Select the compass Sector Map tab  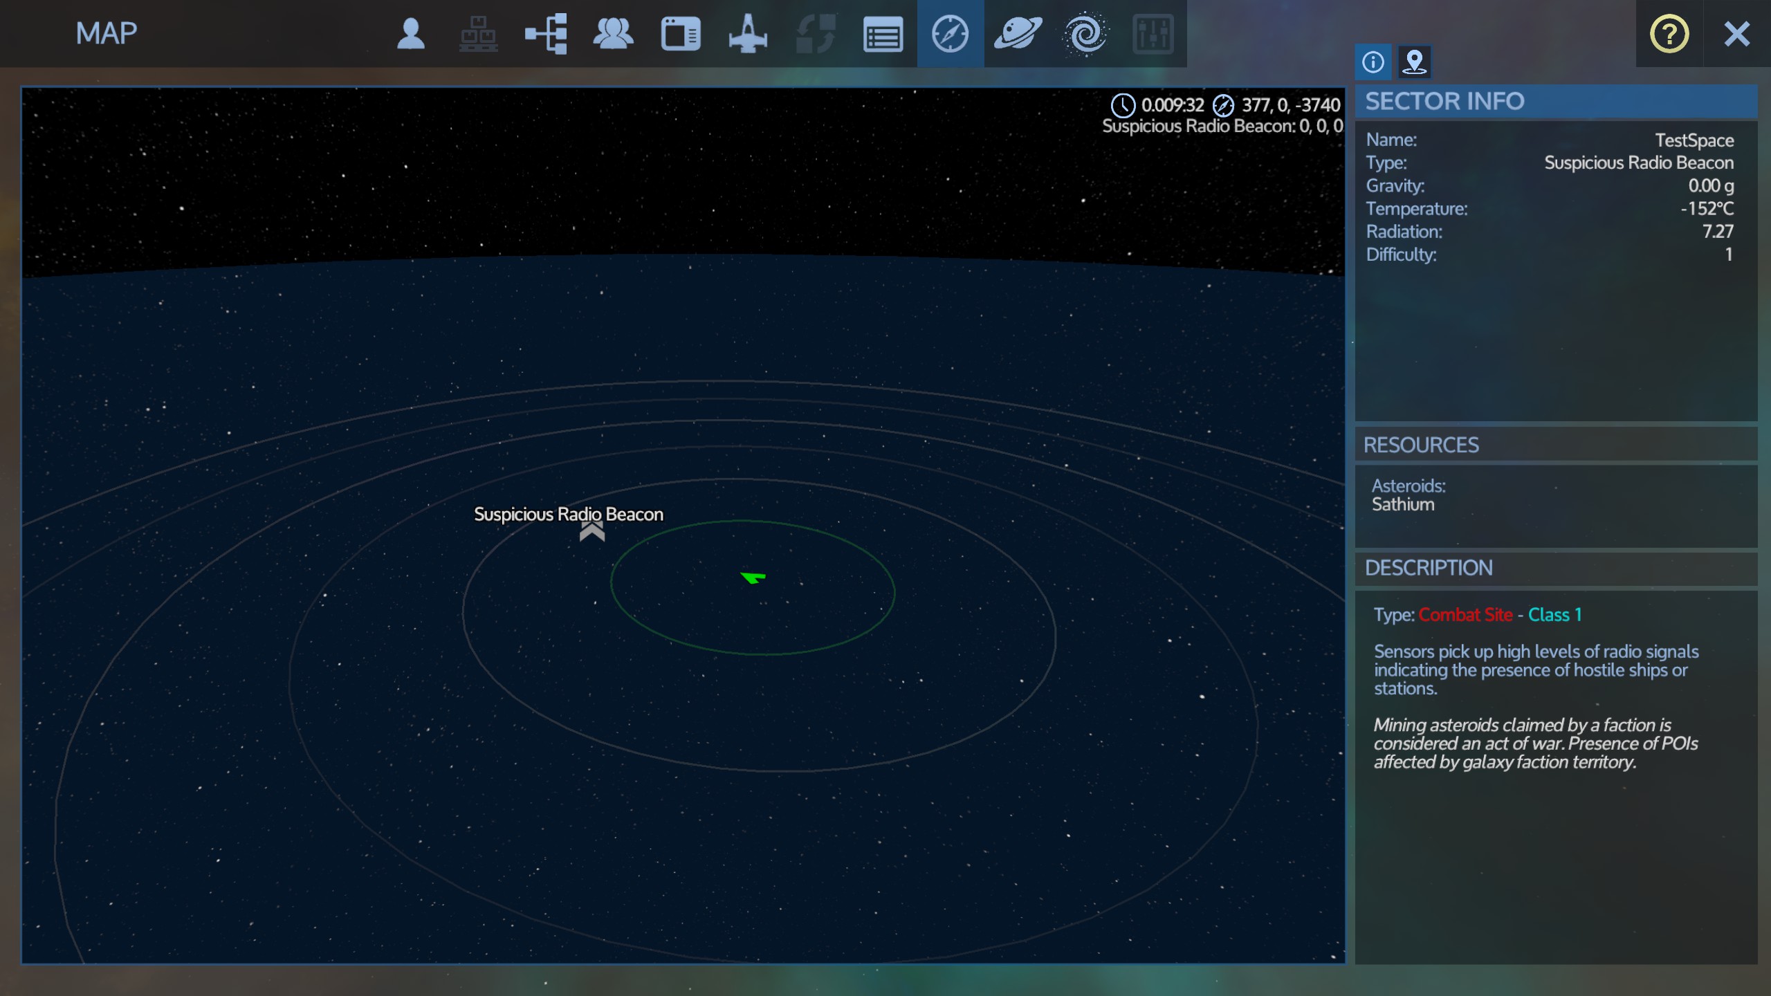tap(950, 34)
